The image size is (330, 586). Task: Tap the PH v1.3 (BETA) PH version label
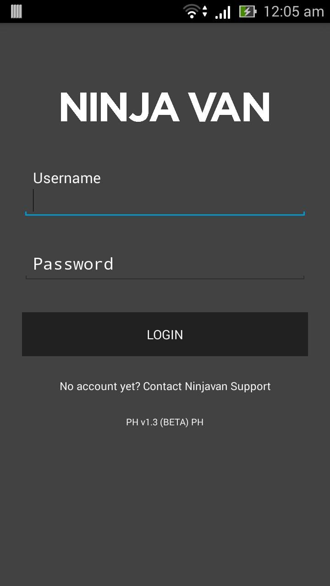165,422
